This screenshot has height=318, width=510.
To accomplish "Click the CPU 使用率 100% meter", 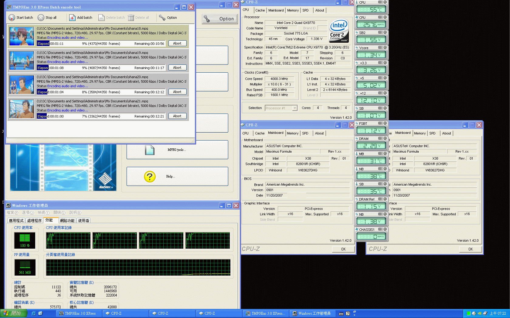I will click(25, 240).
